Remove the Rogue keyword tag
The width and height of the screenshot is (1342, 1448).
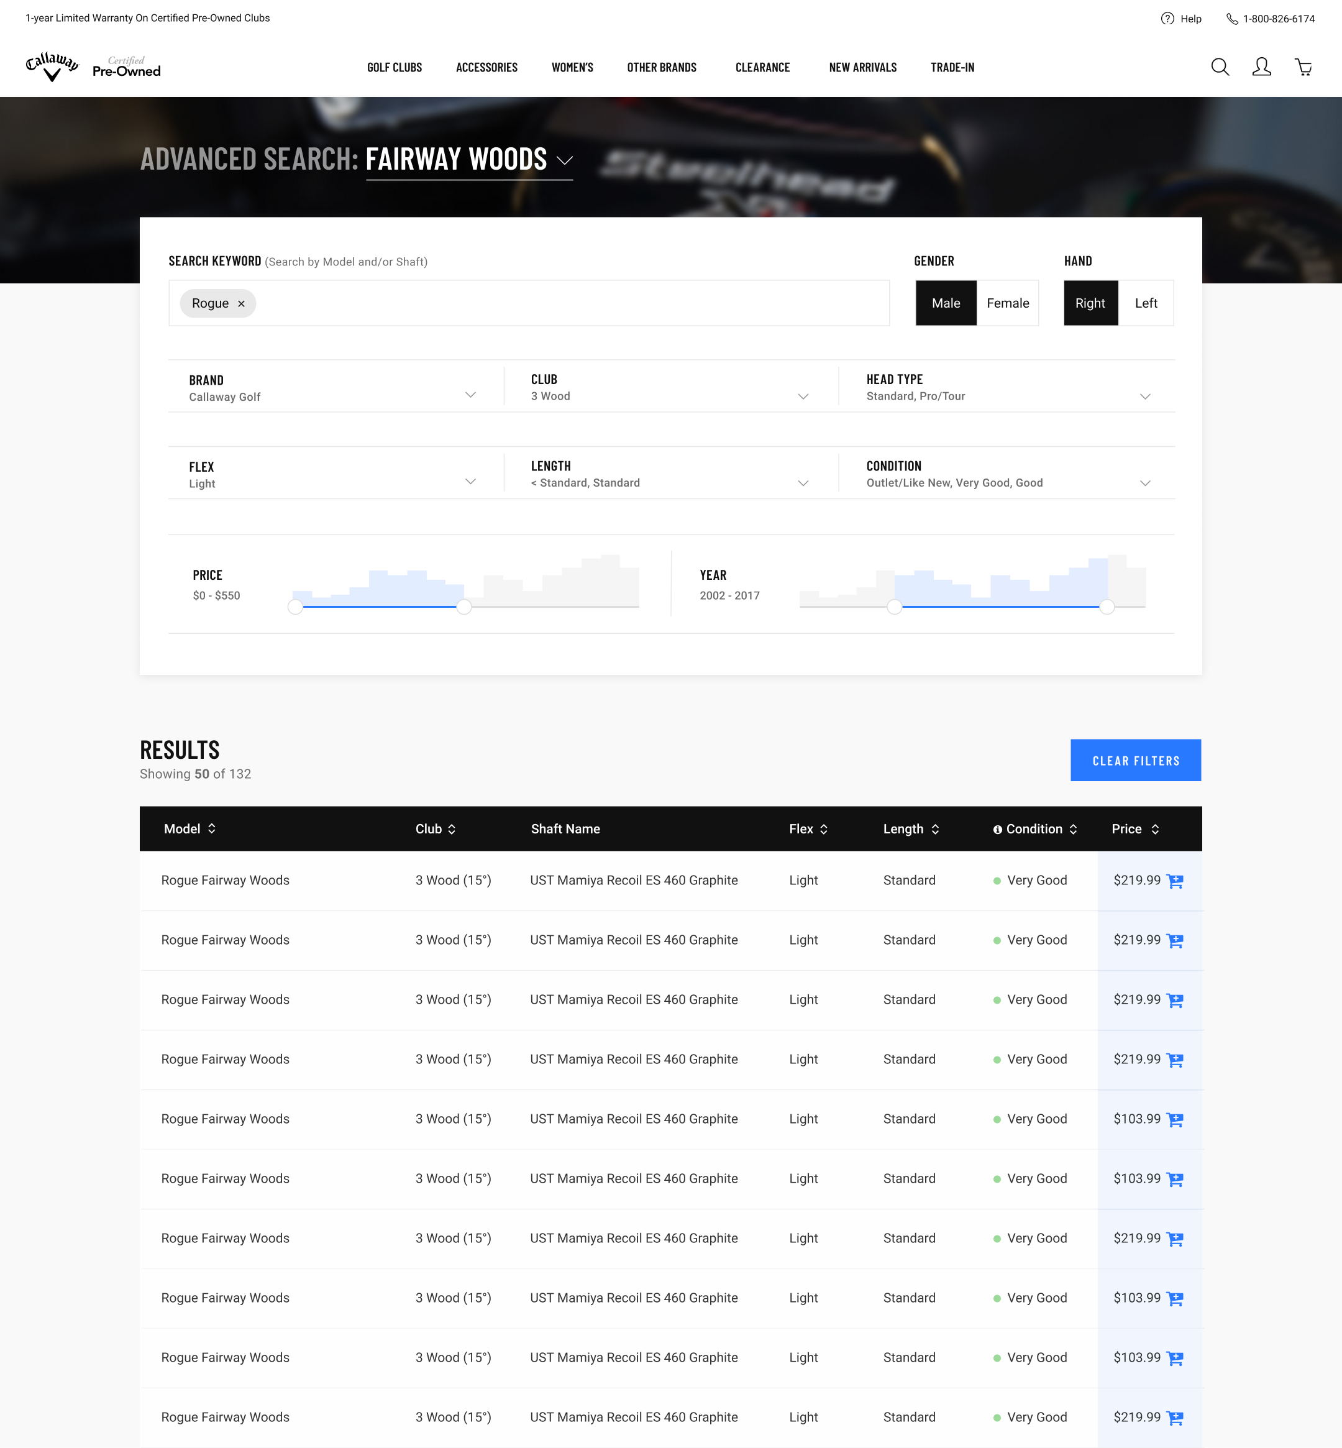click(241, 304)
